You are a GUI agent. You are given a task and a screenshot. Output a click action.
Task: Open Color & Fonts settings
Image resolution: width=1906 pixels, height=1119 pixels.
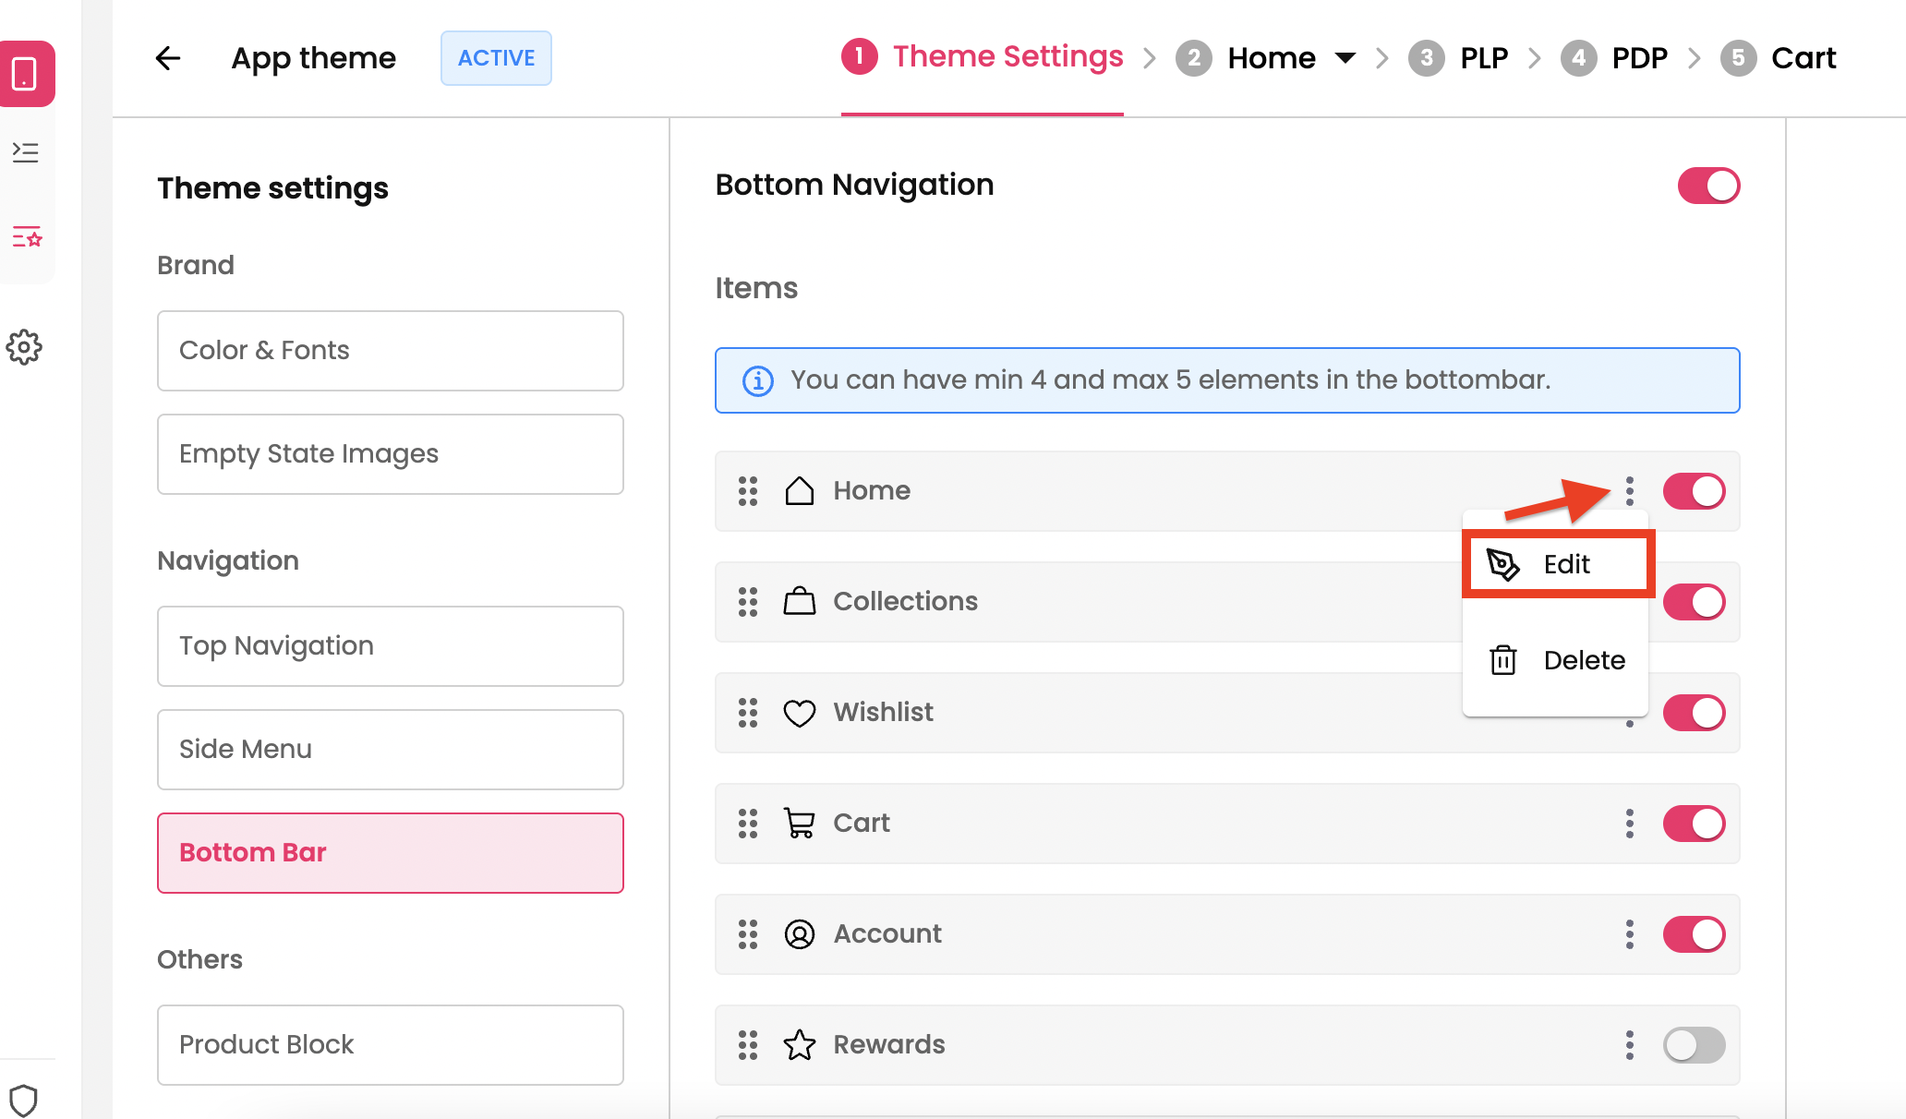(390, 351)
